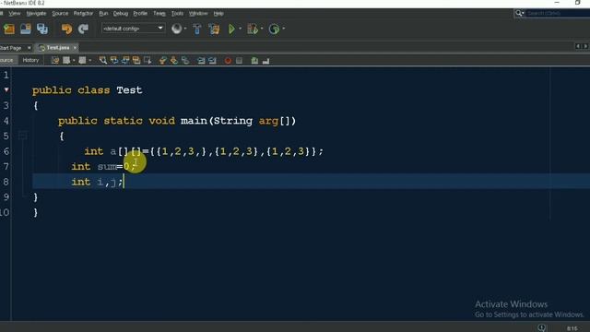Switch to History view
Viewport: 590px width, 332px height.
(x=30, y=60)
